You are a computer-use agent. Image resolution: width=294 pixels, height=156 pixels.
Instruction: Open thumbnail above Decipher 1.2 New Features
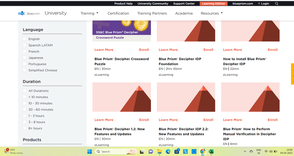tap(122, 97)
